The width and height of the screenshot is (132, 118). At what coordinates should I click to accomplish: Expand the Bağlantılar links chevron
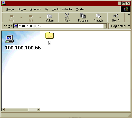[129, 25]
